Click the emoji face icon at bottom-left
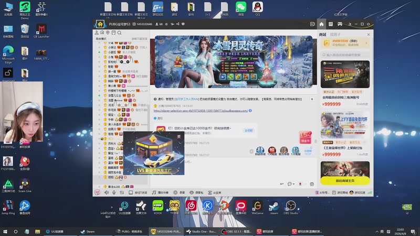The height and width of the screenshot is (236, 420). pos(97,192)
